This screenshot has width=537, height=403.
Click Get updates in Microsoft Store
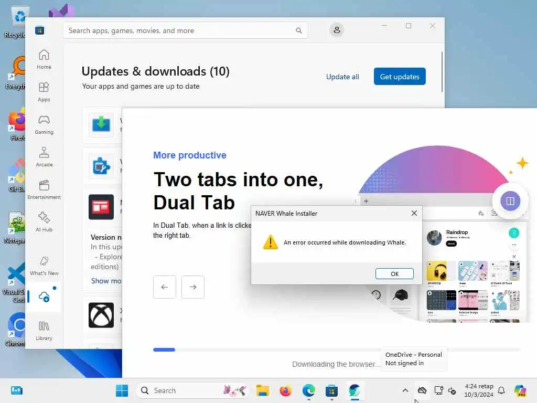click(x=399, y=77)
